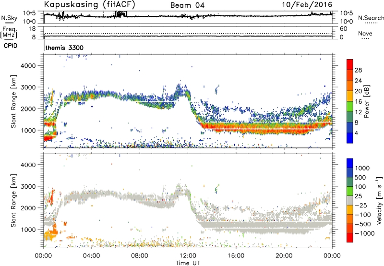
Task: Click the themis 3300 mode text
Action: coord(64,48)
